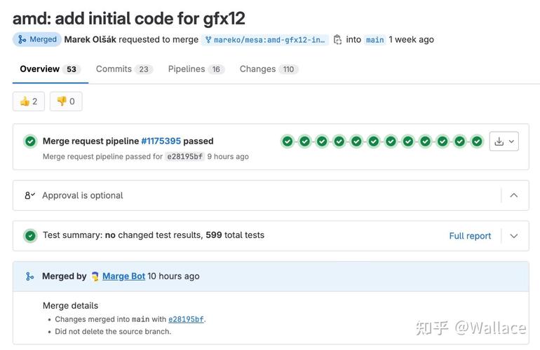Click the first pipeline stage icon
The image size is (540, 350).
[x=288, y=141]
